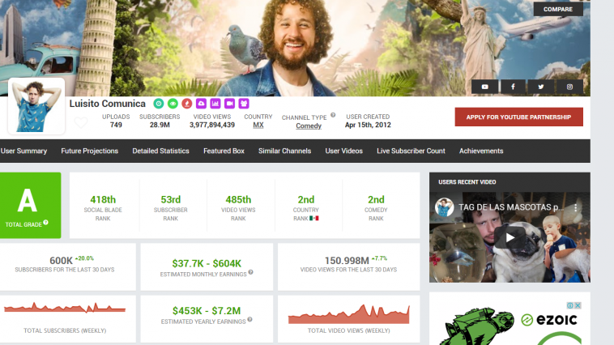Click the +7.7% video views growth figure
This screenshot has width=614, height=345.
(x=379, y=258)
